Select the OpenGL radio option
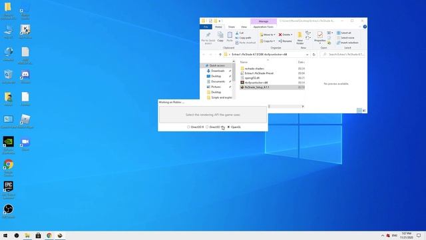426x240 pixels. coord(234,127)
